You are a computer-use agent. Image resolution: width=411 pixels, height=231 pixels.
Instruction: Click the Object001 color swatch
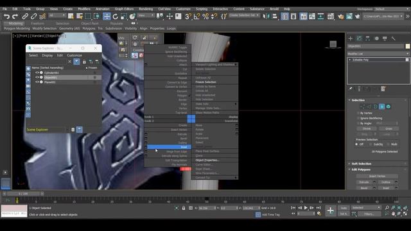pos(408,46)
